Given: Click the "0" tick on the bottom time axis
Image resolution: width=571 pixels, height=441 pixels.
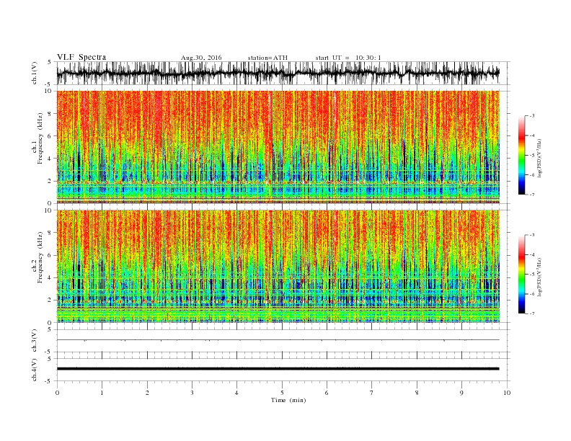Looking at the screenshot, I should click(x=57, y=393).
